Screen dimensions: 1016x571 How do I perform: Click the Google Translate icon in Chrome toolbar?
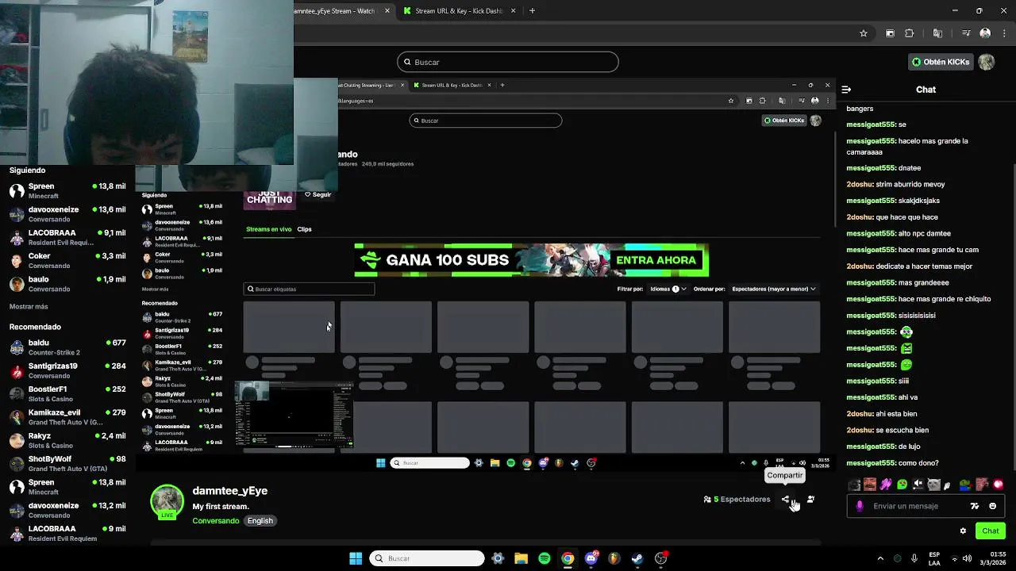937,33
